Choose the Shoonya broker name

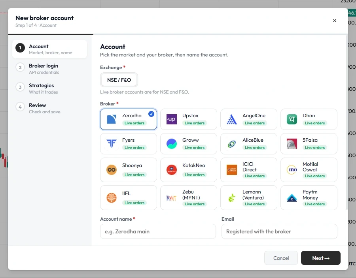pos(132,165)
